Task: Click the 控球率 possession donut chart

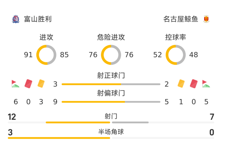Action: point(176,55)
